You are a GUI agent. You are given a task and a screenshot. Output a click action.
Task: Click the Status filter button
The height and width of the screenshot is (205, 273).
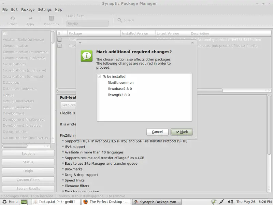tap(28, 162)
